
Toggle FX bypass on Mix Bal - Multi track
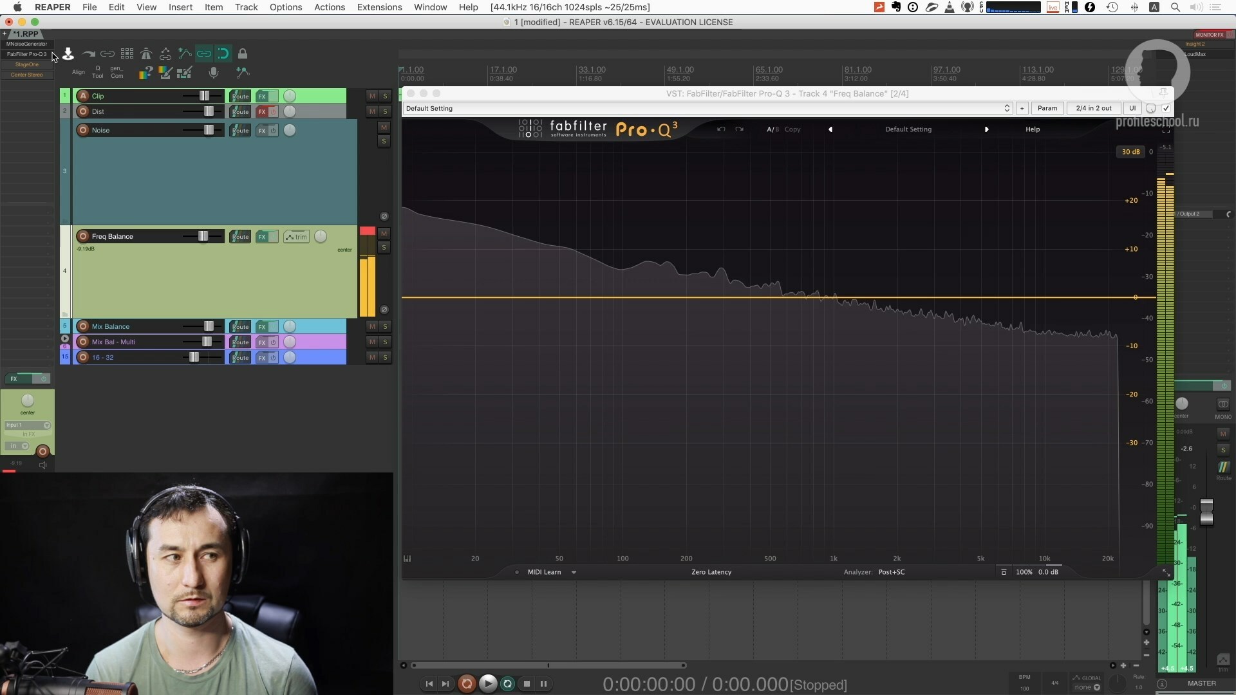point(273,342)
